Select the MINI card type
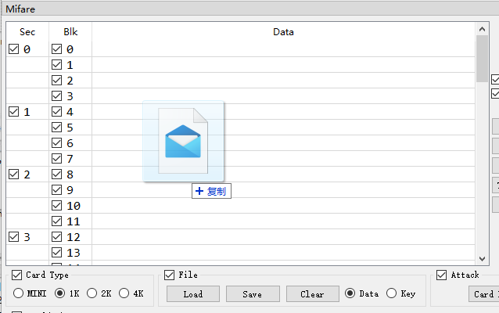The height and width of the screenshot is (313, 499). [x=19, y=293]
